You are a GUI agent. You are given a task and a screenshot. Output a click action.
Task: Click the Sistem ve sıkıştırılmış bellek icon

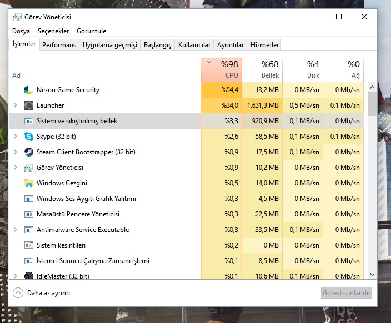point(29,121)
